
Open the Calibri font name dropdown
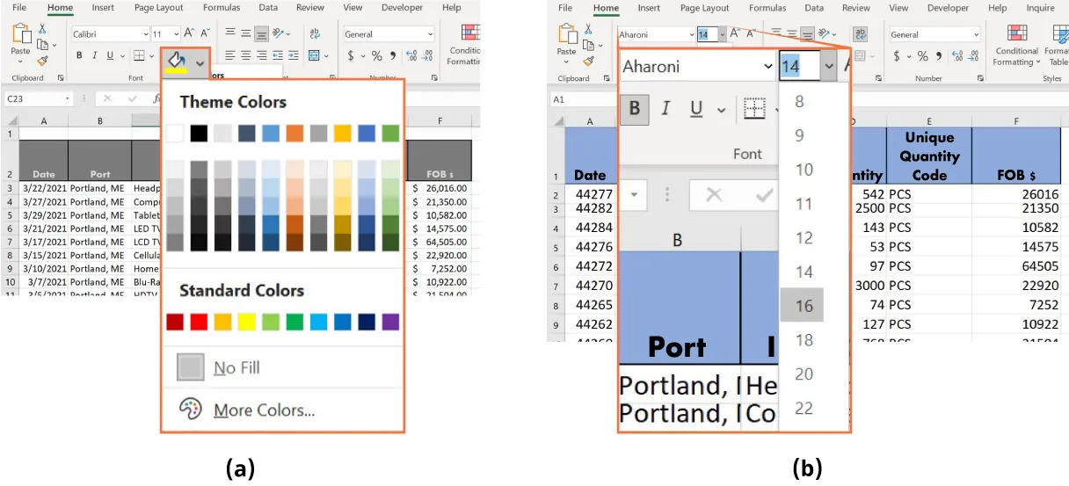coord(145,34)
